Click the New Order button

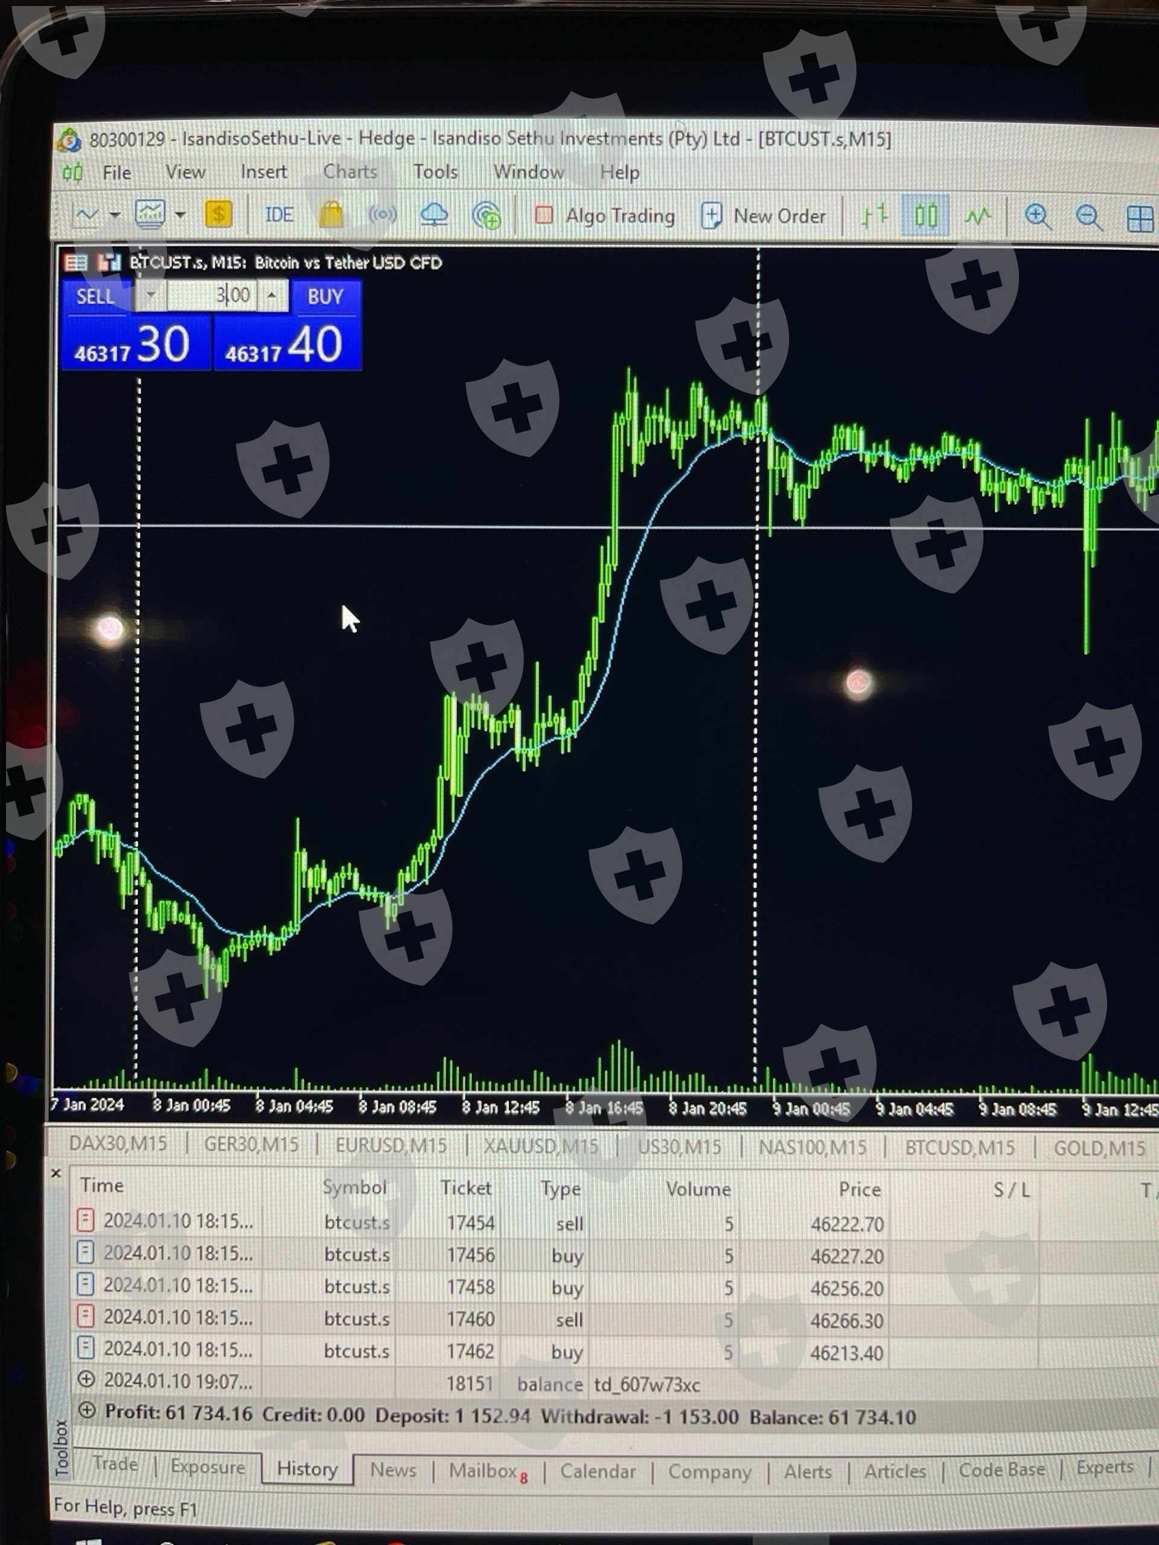click(764, 217)
